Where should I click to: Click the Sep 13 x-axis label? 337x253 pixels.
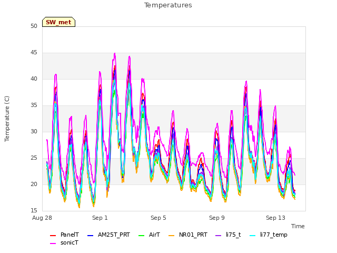[x=275, y=218]
